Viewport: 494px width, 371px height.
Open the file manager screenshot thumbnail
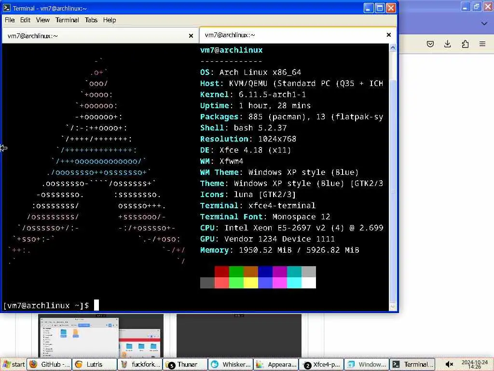click(101, 335)
